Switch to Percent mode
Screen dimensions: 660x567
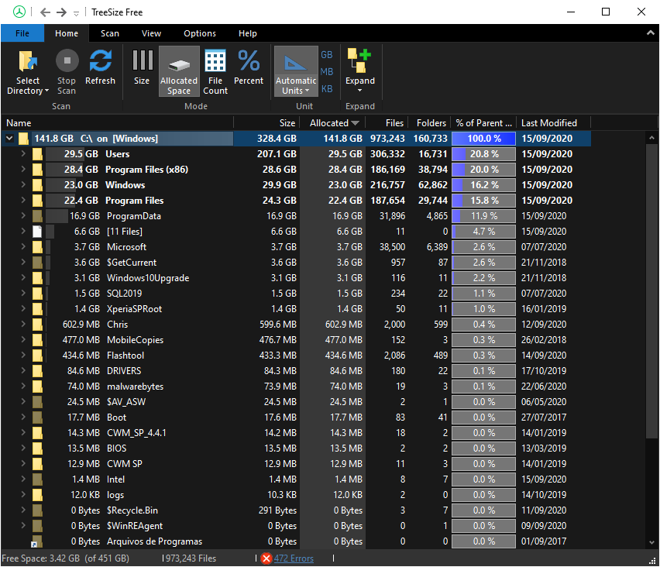point(249,67)
